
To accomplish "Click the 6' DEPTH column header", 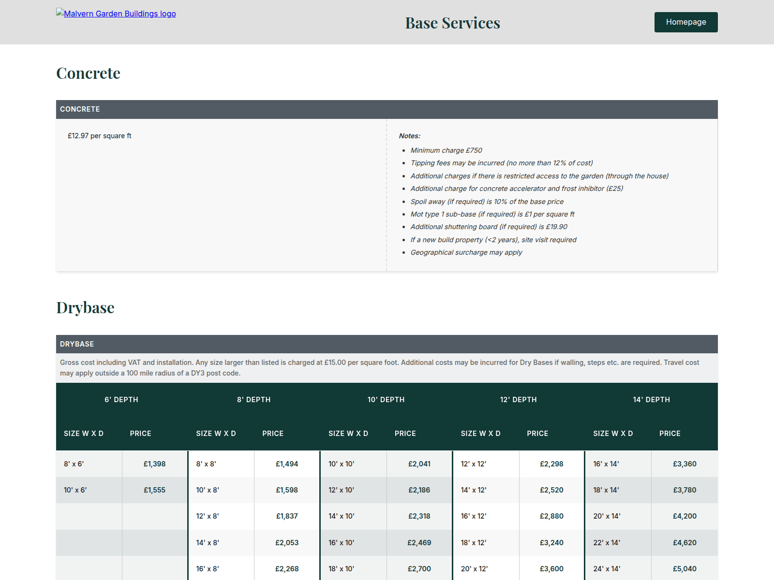I will (x=121, y=400).
